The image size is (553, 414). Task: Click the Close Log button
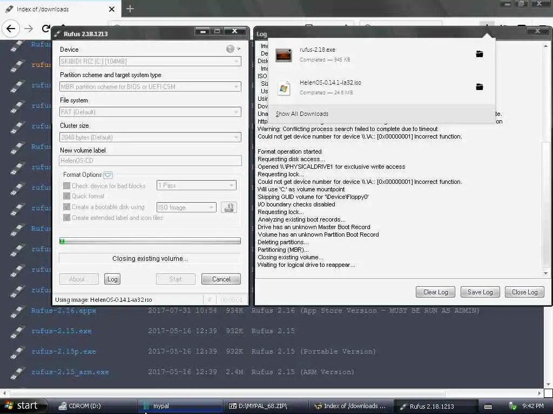click(x=524, y=292)
